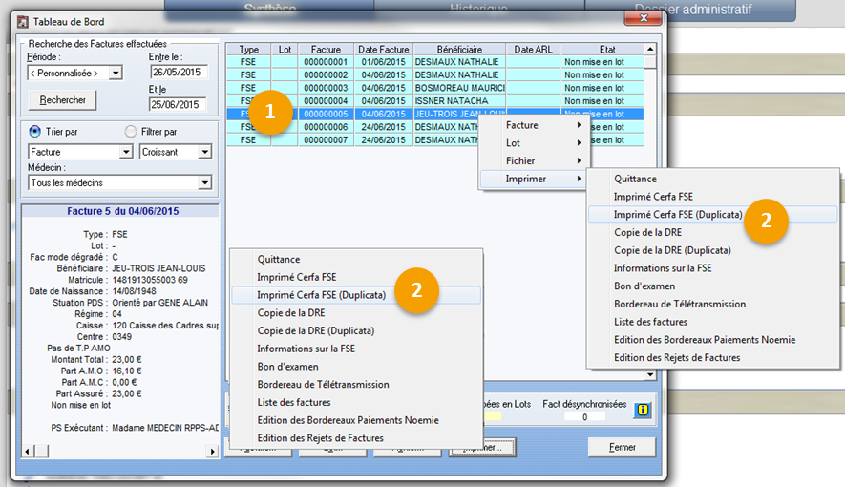Open the Période dropdown showing Personnalisée
This screenshot has height=487, width=845.
[x=116, y=73]
